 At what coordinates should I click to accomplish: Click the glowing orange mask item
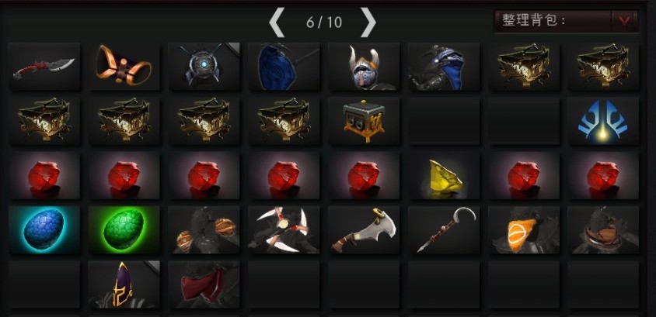524,230
